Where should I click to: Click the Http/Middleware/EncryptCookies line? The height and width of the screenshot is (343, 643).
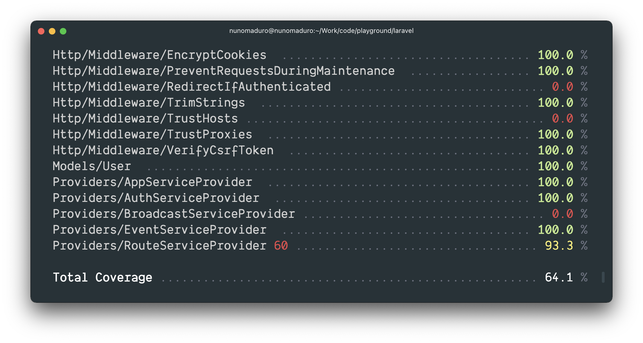tap(159, 55)
